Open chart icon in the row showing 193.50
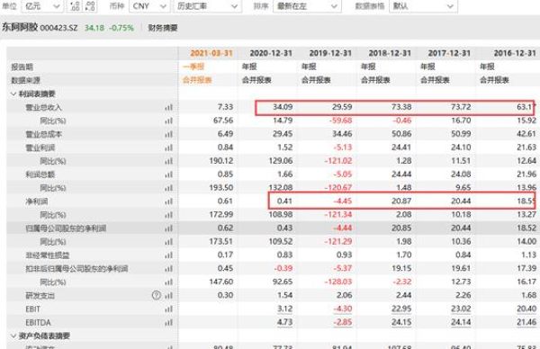Viewport: 540px width, 349px height. tap(169, 188)
